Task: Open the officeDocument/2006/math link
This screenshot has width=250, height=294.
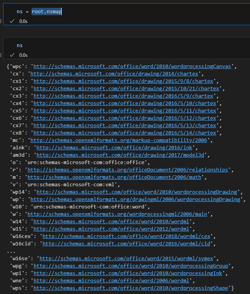Action: point(114,177)
